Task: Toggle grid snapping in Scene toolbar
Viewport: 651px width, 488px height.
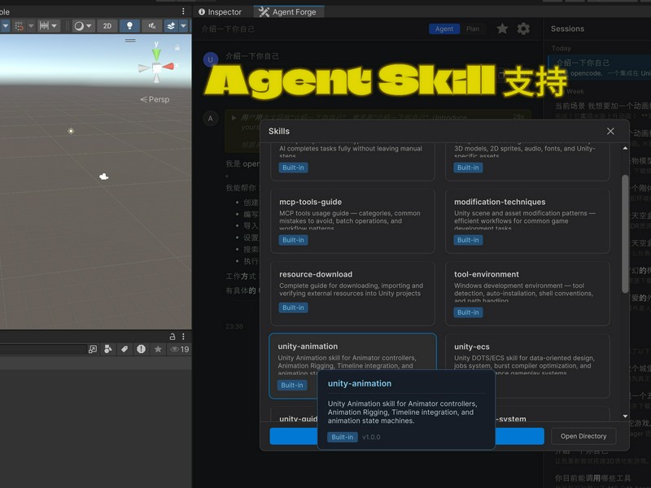Action: click(19, 26)
